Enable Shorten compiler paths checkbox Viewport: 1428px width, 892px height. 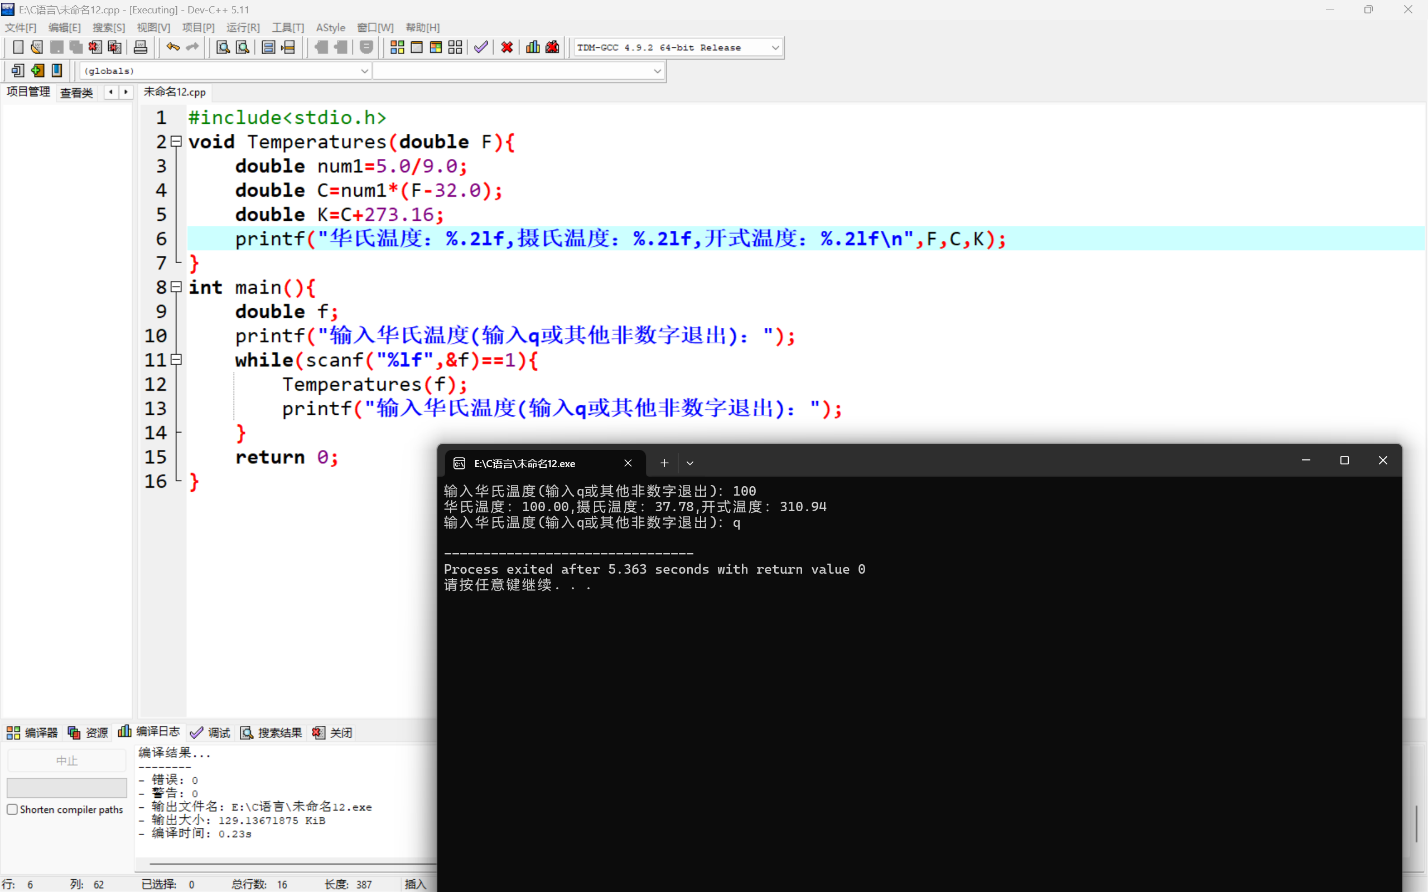(x=12, y=809)
